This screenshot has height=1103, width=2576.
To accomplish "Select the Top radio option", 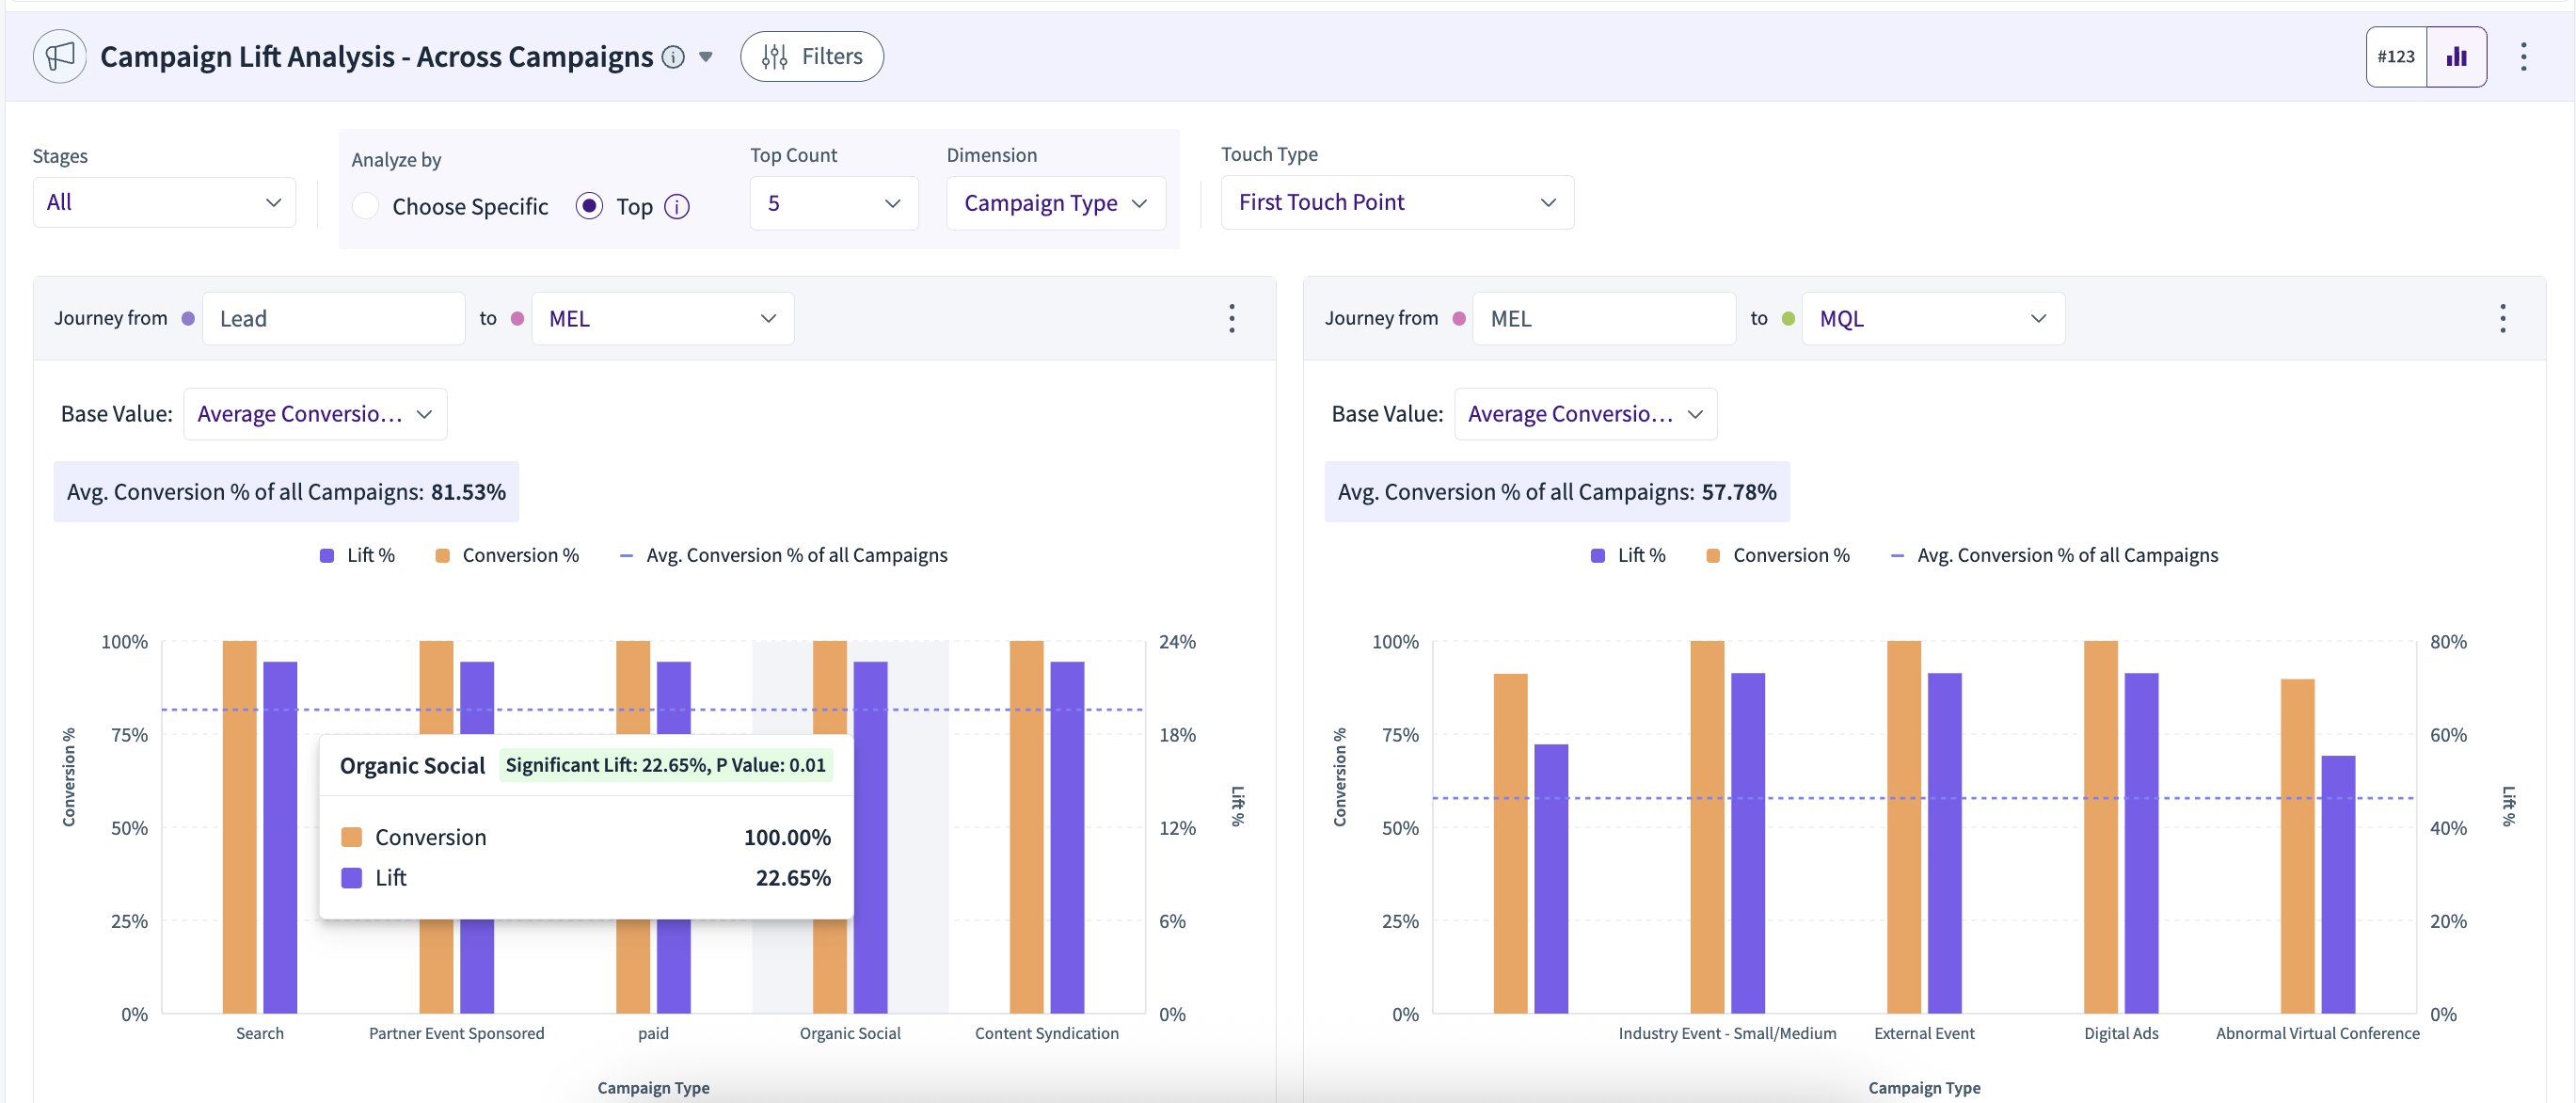I will click(589, 206).
